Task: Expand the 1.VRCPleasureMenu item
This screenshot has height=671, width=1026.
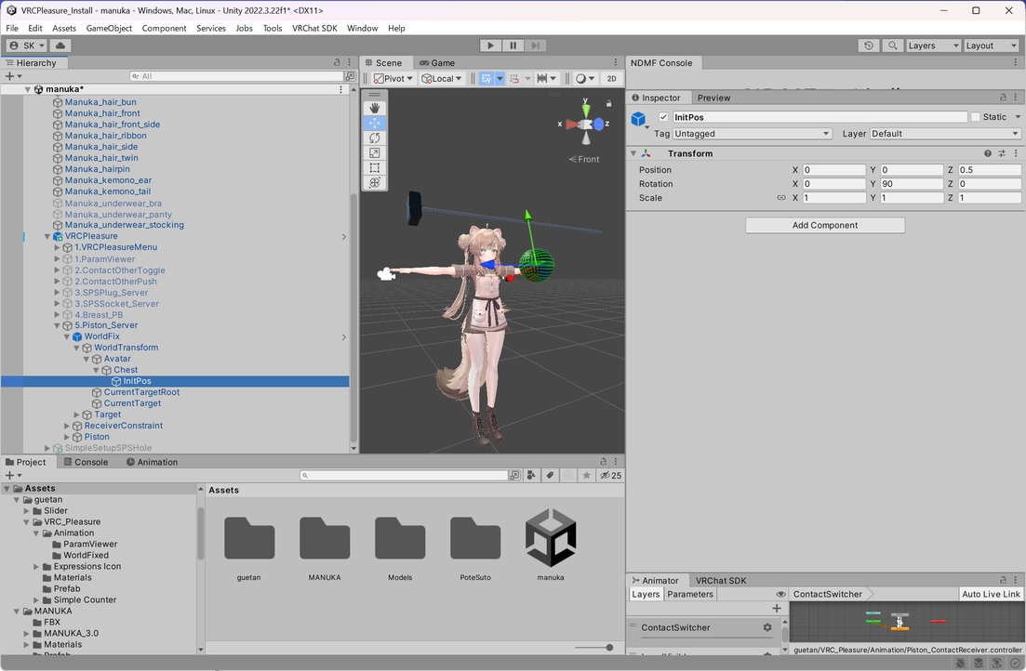Action: (57, 248)
